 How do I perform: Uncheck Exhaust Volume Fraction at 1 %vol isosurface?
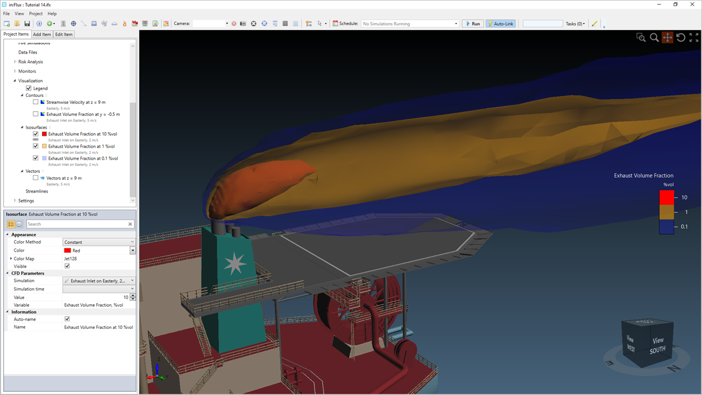pos(36,146)
